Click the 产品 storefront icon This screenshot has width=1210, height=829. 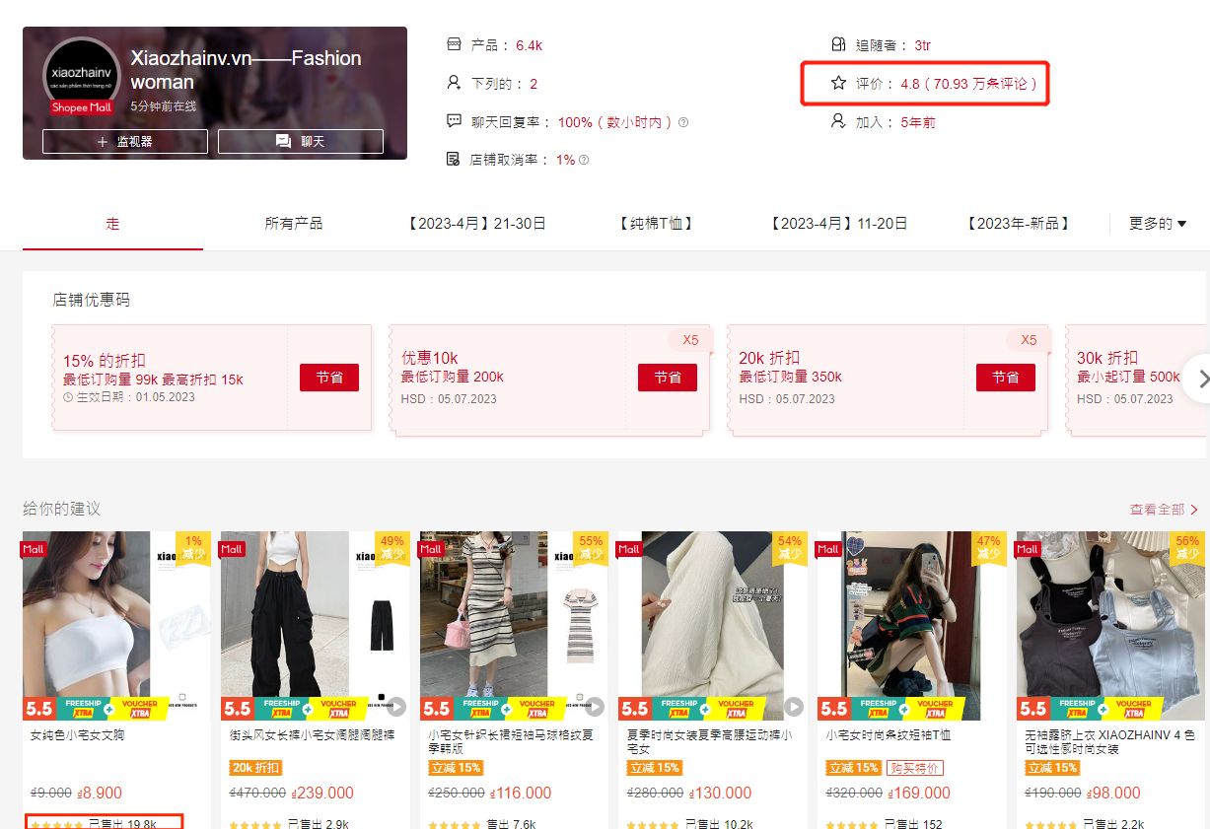454,44
